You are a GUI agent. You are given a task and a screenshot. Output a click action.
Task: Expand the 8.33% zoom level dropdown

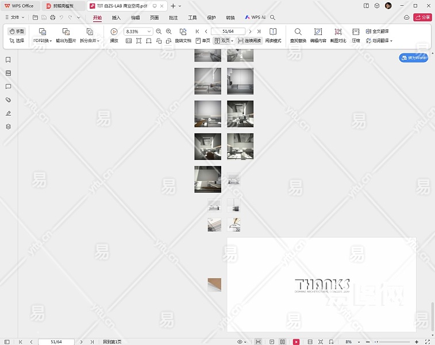[149, 32]
